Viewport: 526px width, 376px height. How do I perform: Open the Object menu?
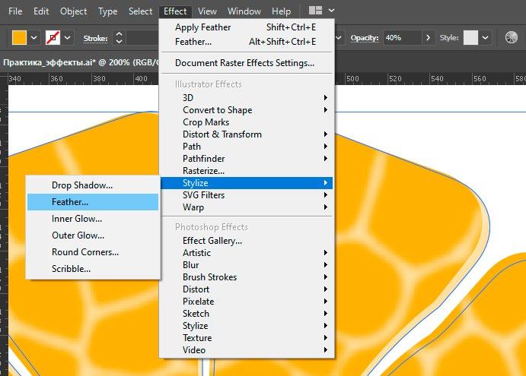click(73, 11)
